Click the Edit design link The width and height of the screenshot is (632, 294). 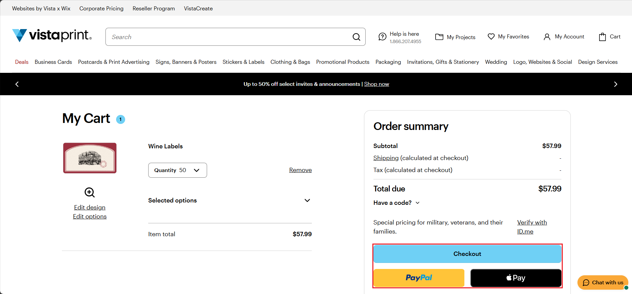[90, 207]
